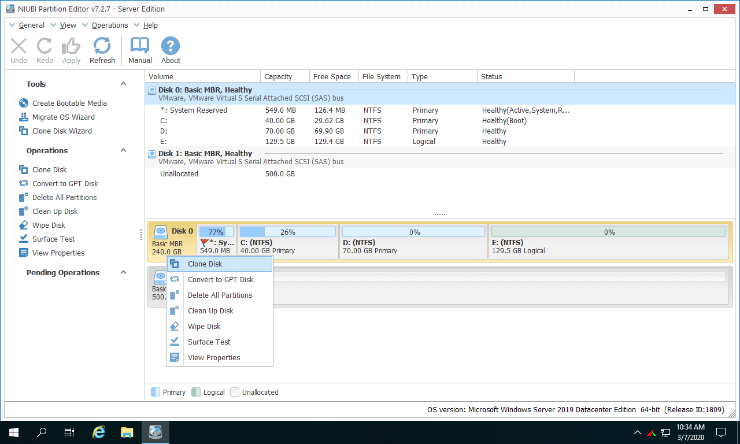
Task: Click View Properties in the sidebar
Action: [58, 253]
